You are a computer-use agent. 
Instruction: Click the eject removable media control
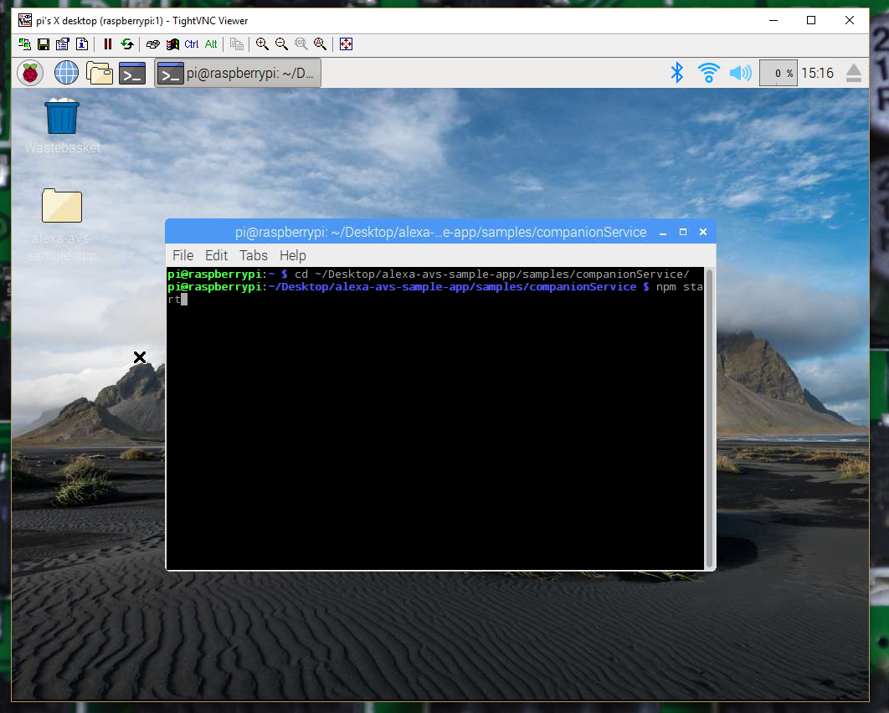coord(853,73)
